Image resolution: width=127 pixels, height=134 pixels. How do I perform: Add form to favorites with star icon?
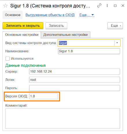[5, 6]
